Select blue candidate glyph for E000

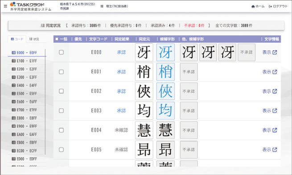pyautogui.click(x=165, y=52)
